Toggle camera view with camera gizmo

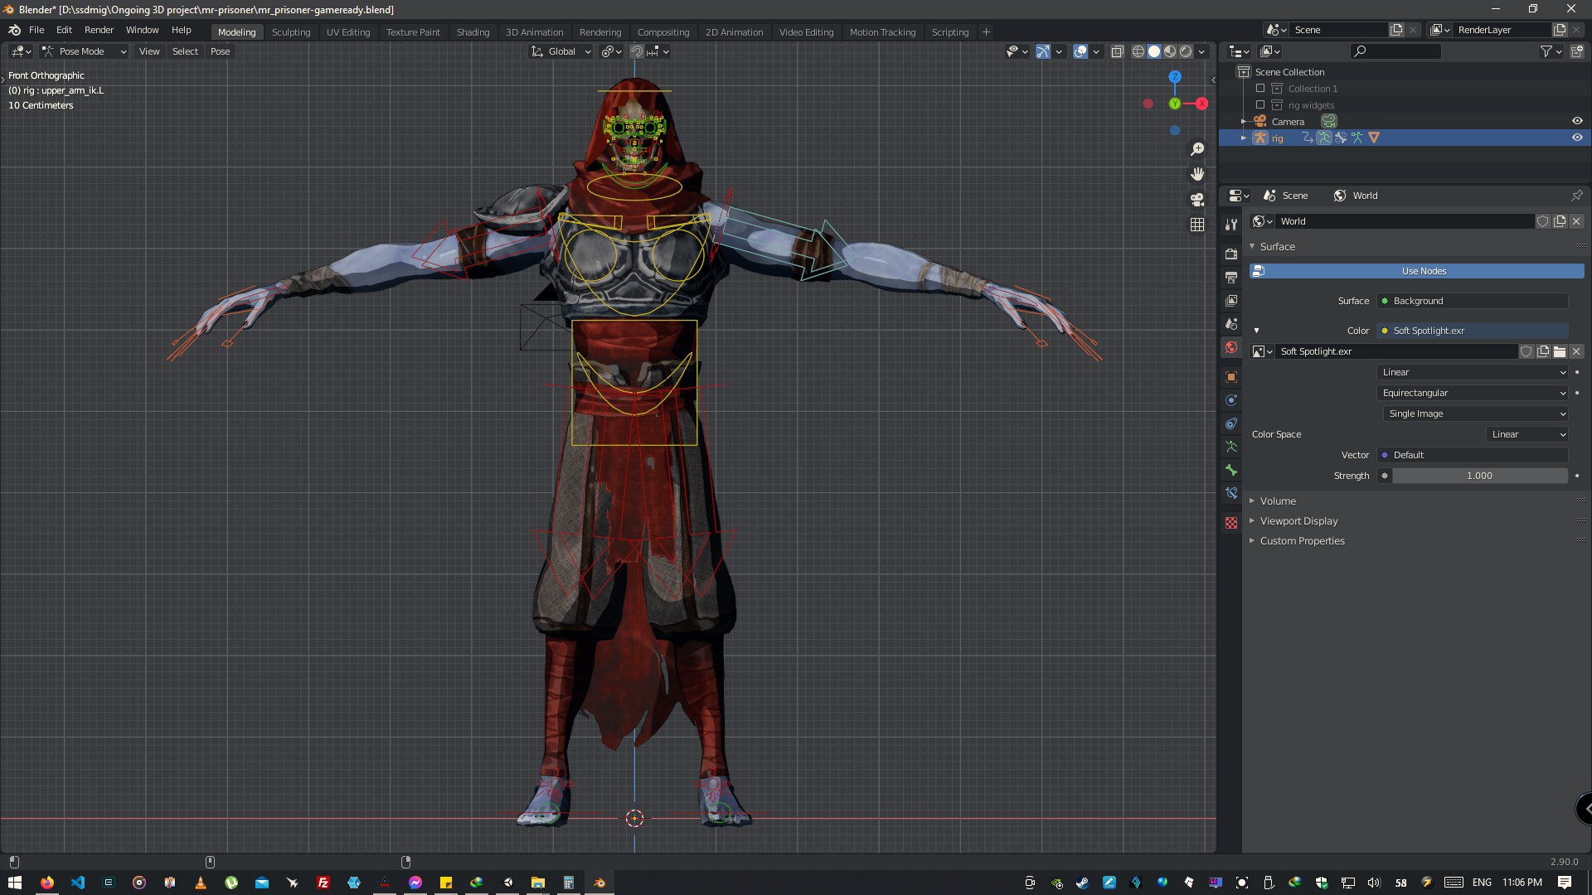click(1196, 200)
